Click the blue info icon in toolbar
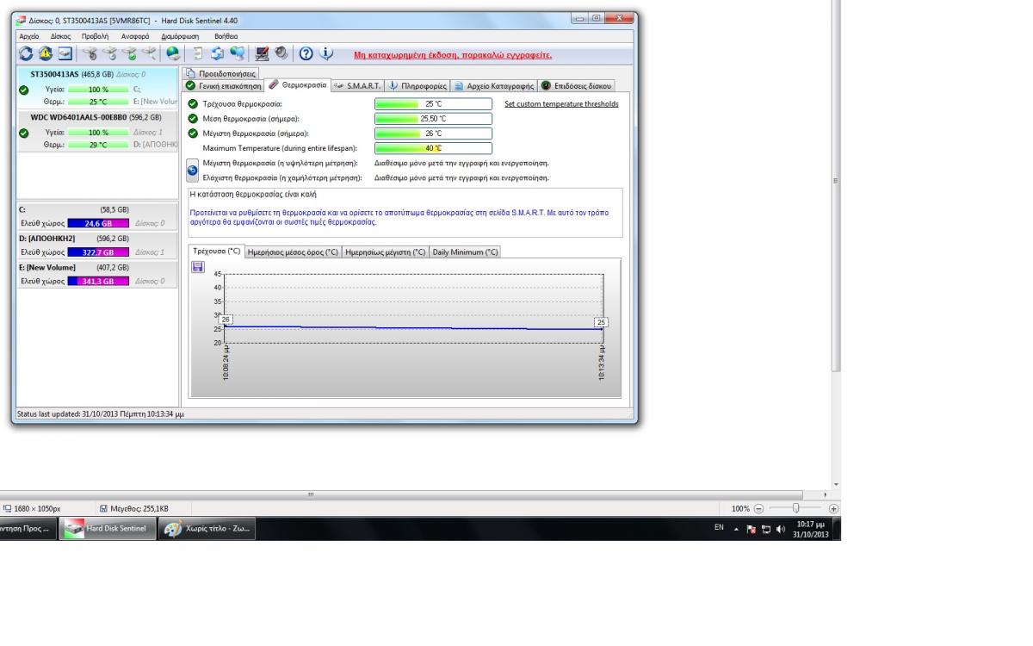1033x646 pixels. [326, 53]
